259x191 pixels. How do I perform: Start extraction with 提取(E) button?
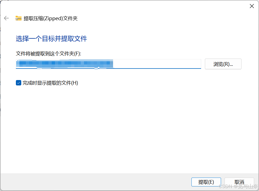pos(206,182)
